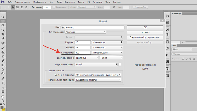Viewport: 197px width, 111px height.
Task: Open the Цвета RGB color mode dropdown
Action: [86, 58]
